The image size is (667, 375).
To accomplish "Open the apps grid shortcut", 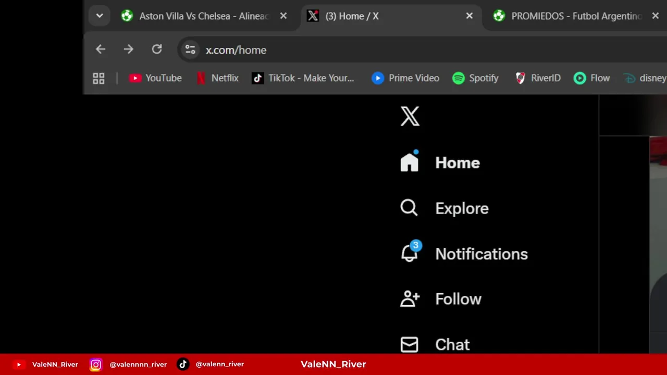I will [98, 78].
